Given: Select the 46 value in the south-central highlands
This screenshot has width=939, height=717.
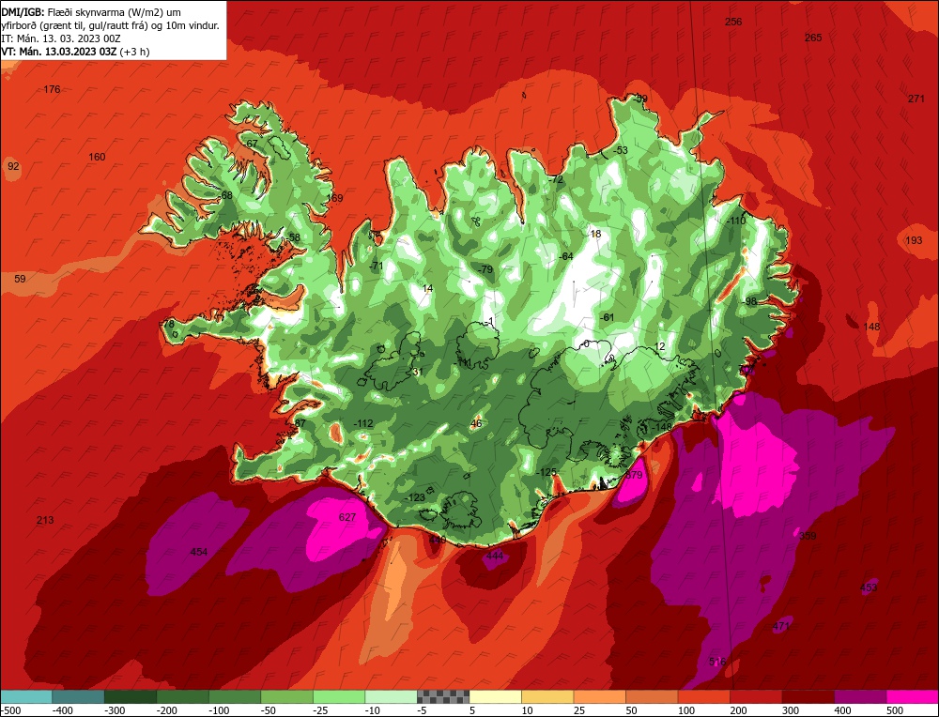Looking at the screenshot, I should [x=476, y=424].
